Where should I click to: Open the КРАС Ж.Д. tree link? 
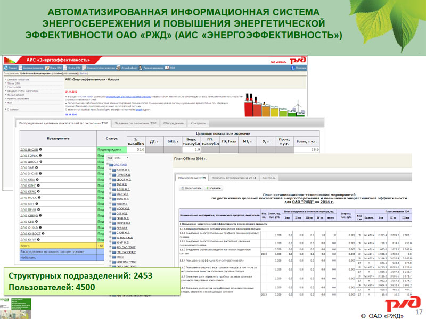pos(122,199)
